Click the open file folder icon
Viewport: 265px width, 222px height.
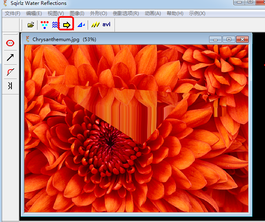(31, 25)
